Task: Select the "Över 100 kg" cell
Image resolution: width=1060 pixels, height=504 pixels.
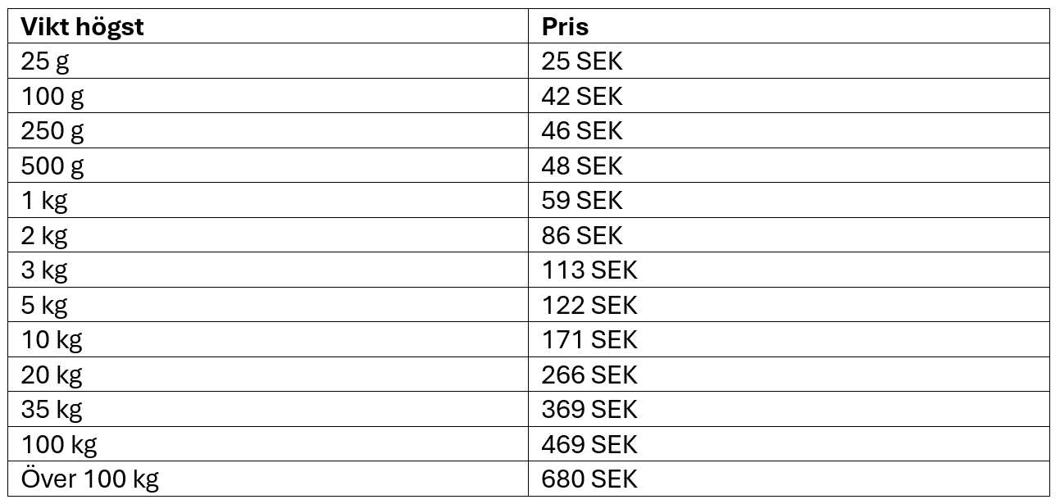Action: 89,479
